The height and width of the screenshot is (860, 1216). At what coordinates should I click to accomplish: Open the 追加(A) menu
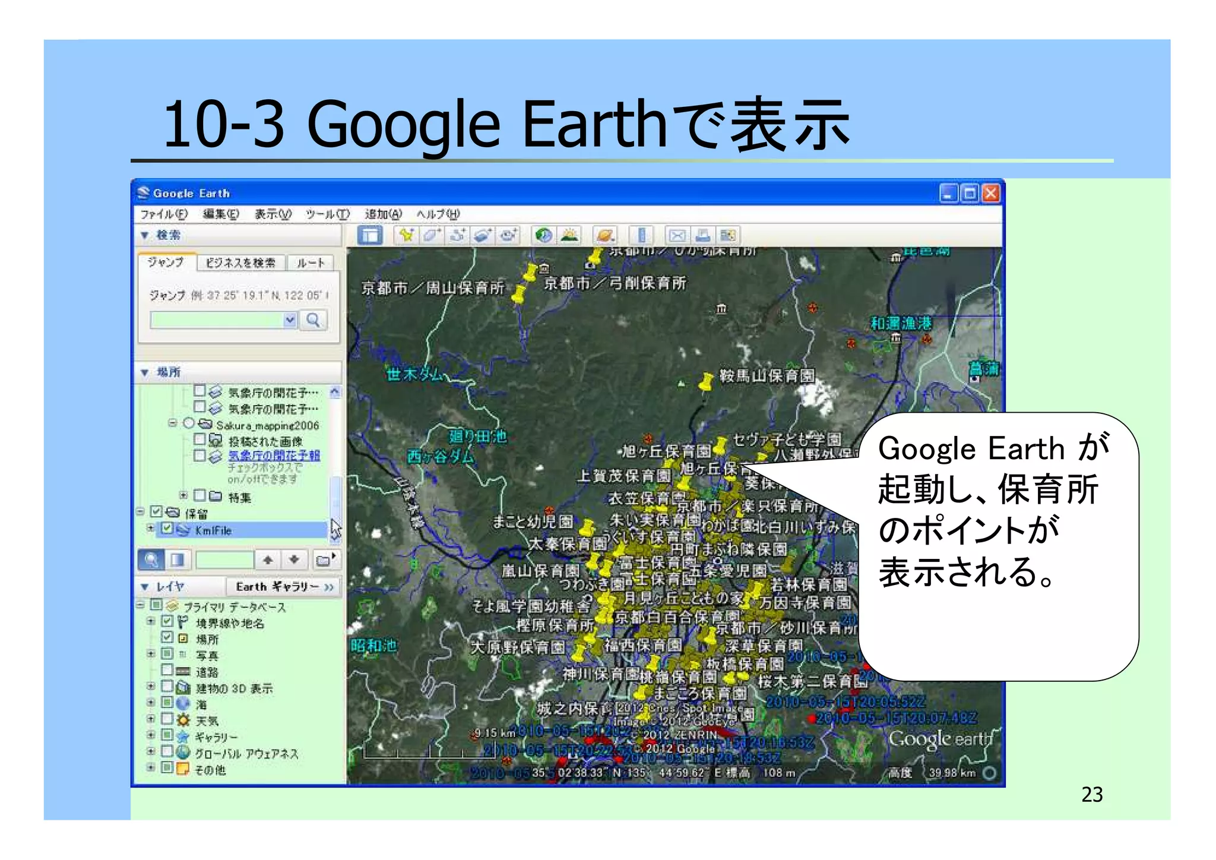(384, 214)
